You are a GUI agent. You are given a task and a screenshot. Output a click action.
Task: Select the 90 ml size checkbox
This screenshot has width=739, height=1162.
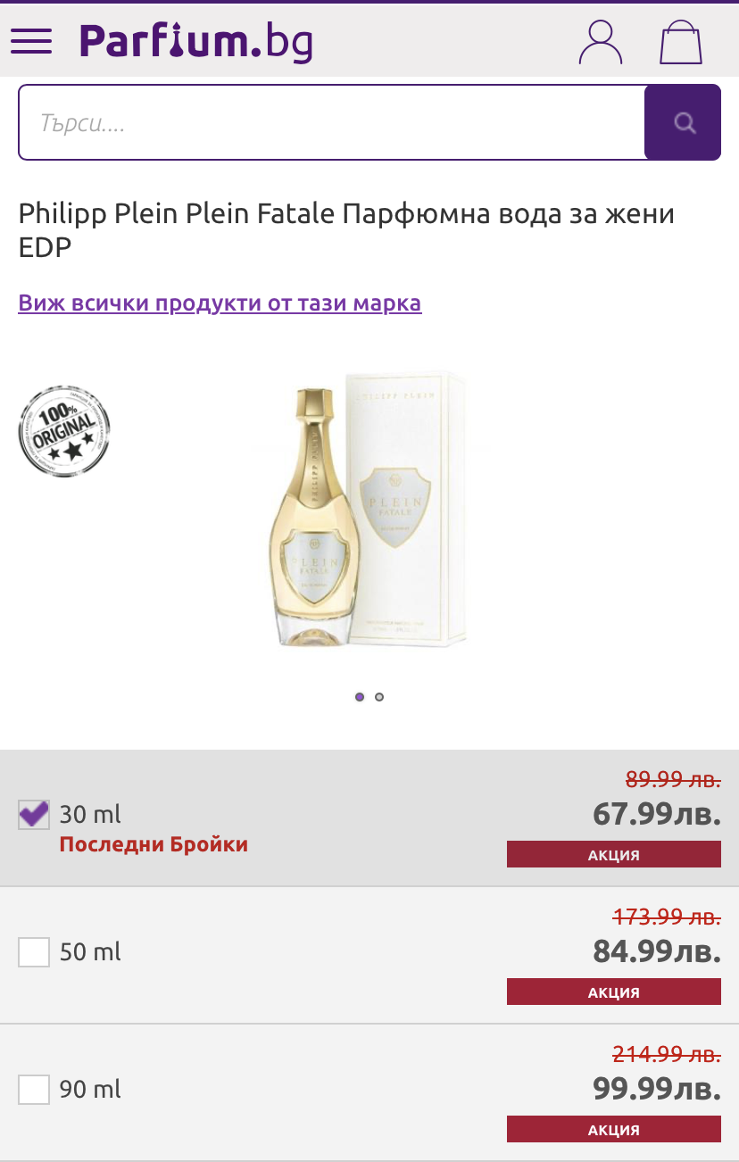tap(34, 1089)
